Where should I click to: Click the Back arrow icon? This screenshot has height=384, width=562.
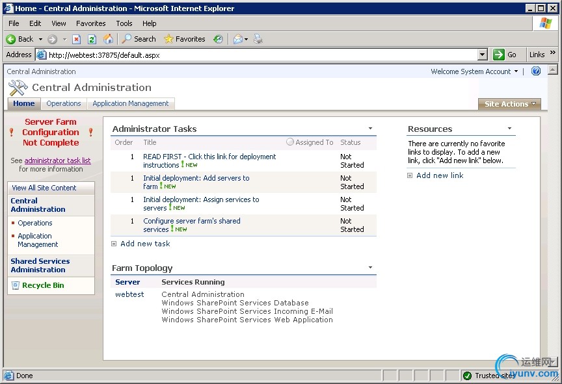(x=11, y=39)
